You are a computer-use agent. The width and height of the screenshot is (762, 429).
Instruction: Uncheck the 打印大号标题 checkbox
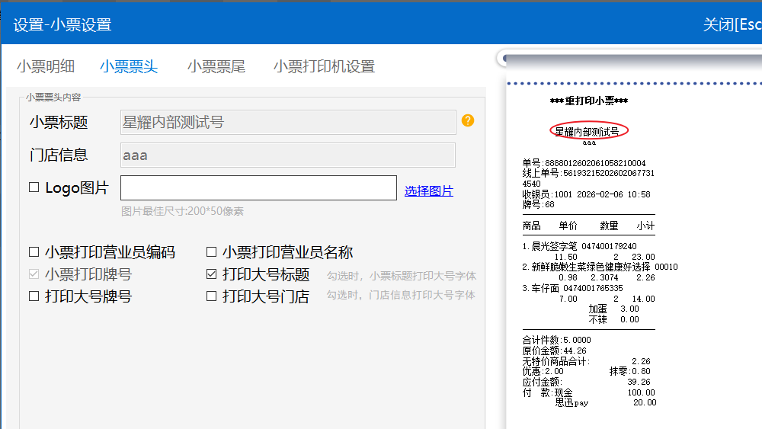212,274
